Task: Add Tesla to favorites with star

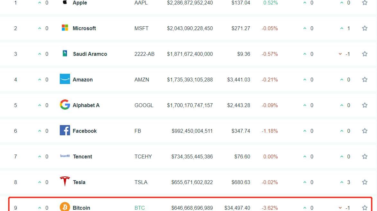Action: click(x=364, y=182)
